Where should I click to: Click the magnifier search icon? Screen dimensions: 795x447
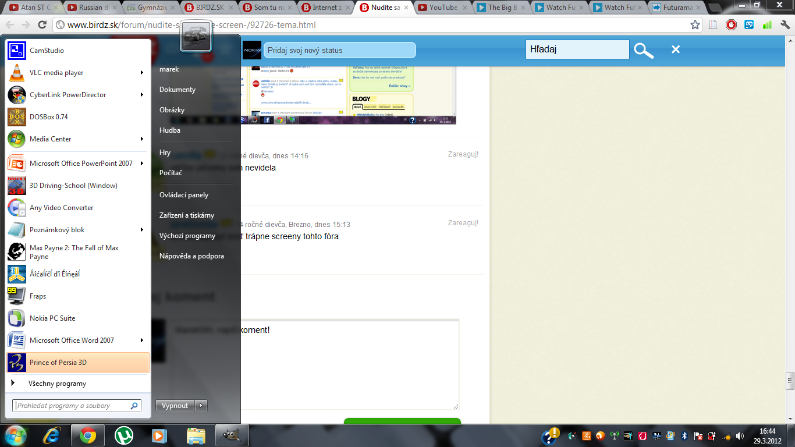(644, 50)
